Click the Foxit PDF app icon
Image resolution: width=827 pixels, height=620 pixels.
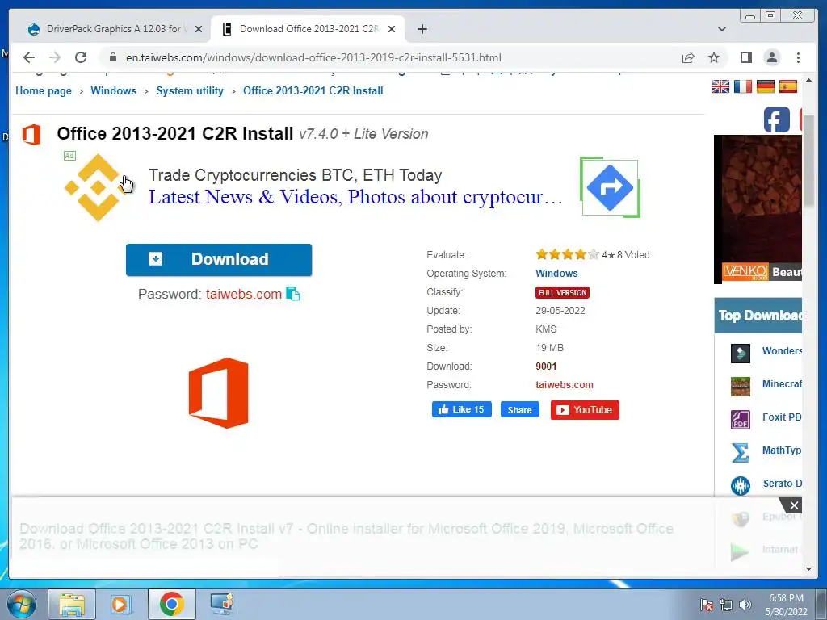(x=741, y=420)
